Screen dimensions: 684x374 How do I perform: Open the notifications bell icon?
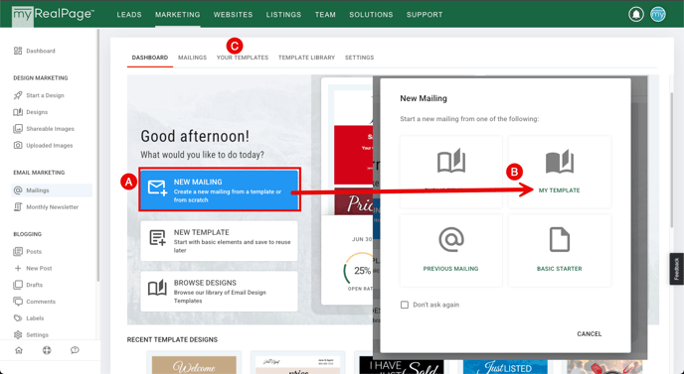point(636,14)
